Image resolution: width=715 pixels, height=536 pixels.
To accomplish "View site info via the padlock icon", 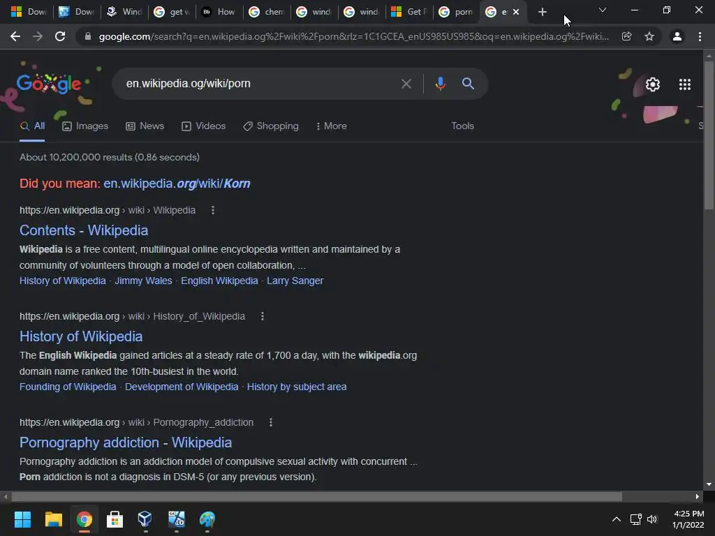I will coord(88,36).
